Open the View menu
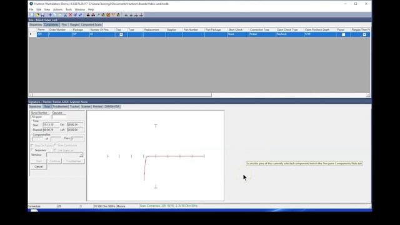The image size is (400, 225). click(47, 9)
